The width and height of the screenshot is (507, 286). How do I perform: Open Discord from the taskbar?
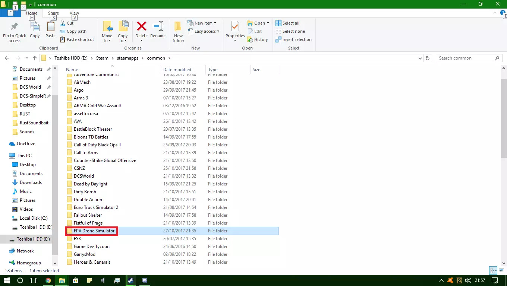pyautogui.click(x=145, y=280)
